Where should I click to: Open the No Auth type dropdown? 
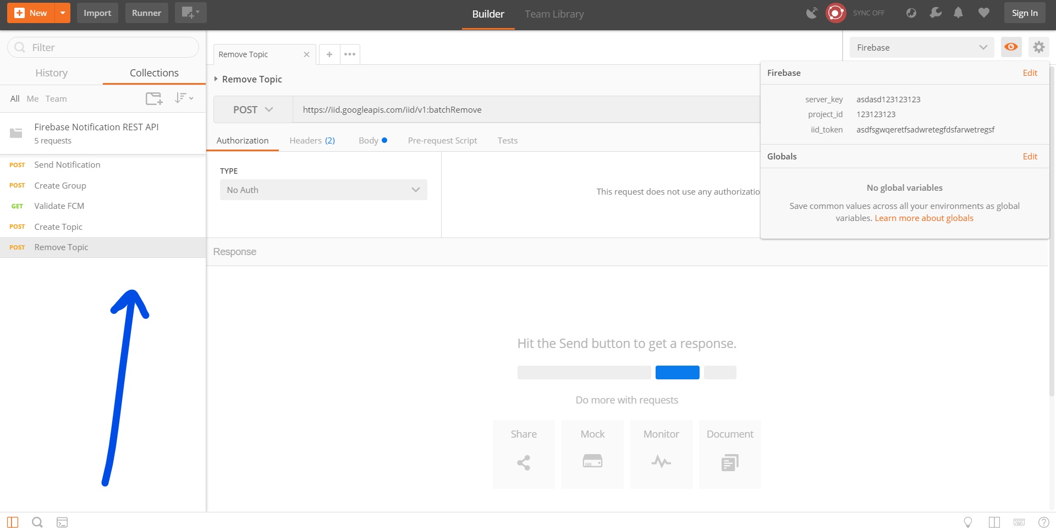click(323, 190)
